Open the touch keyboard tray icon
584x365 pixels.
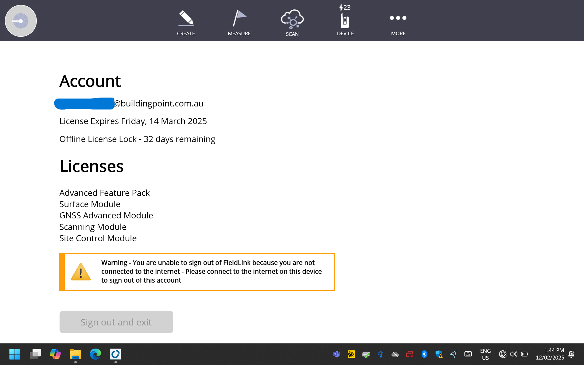(468, 354)
